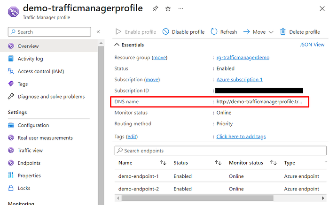This screenshot has width=329, height=205.
Task: Pin the Traffic Manager profile to dashboard
Action: pyautogui.click(x=155, y=8)
